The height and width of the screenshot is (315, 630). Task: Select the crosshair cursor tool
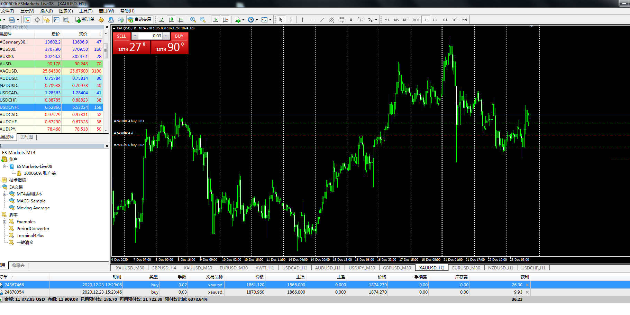tap(291, 20)
